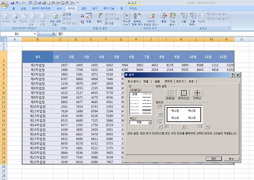The width and height of the screenshot is (254, 180).
Task: Toggle the inner vertical border button
Action: pyautogui.click(x=184, y=127)
